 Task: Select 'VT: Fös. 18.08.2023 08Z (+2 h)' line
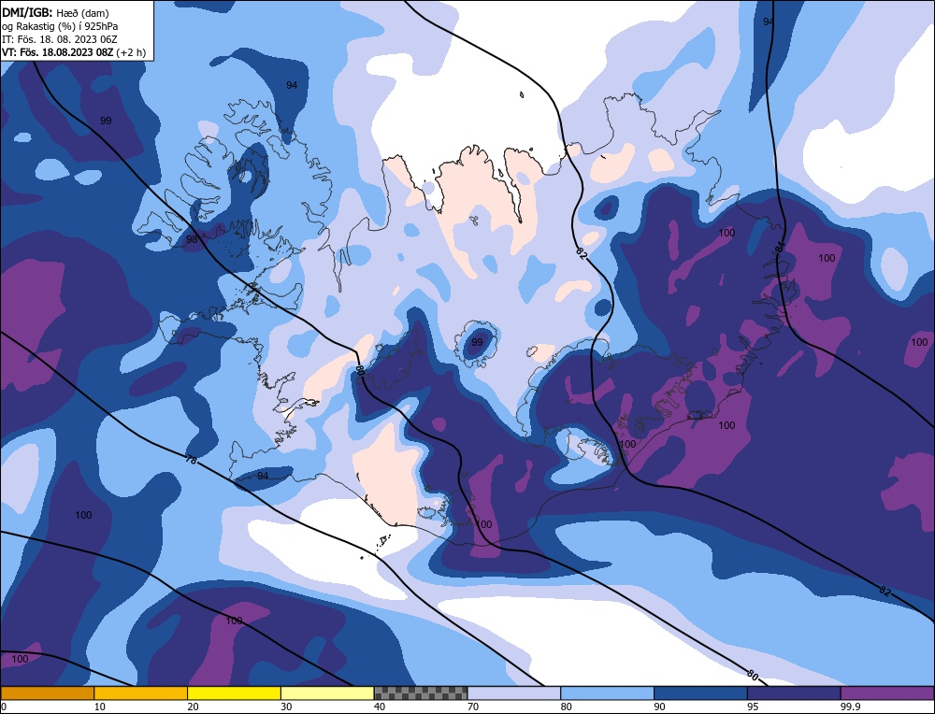click(x=73, y=52)
